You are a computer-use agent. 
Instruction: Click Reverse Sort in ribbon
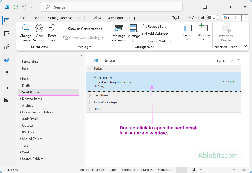tap(154, 26)
